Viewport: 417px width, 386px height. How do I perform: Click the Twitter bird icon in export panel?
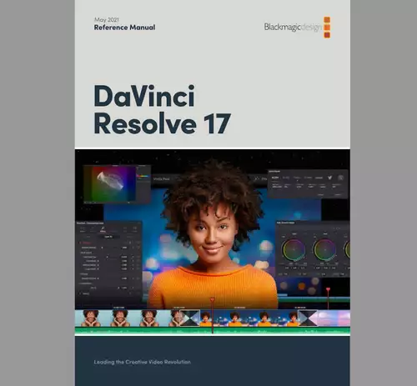point(329,178)
